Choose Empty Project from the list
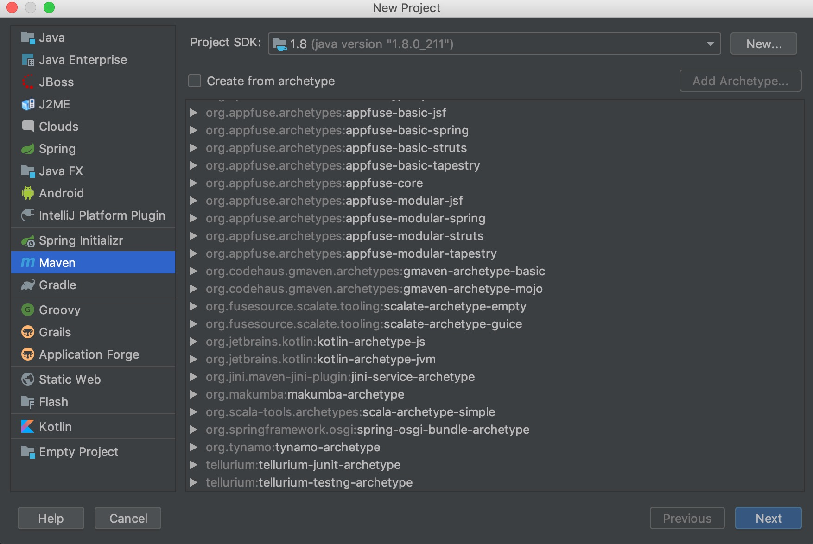Image resolution: width=813 pixels, height=544 pixels. pos(78,452)
